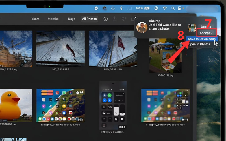226x141 pixels.
Task: Click the truncated name RPReplay_Final166...
Action: 113,132
